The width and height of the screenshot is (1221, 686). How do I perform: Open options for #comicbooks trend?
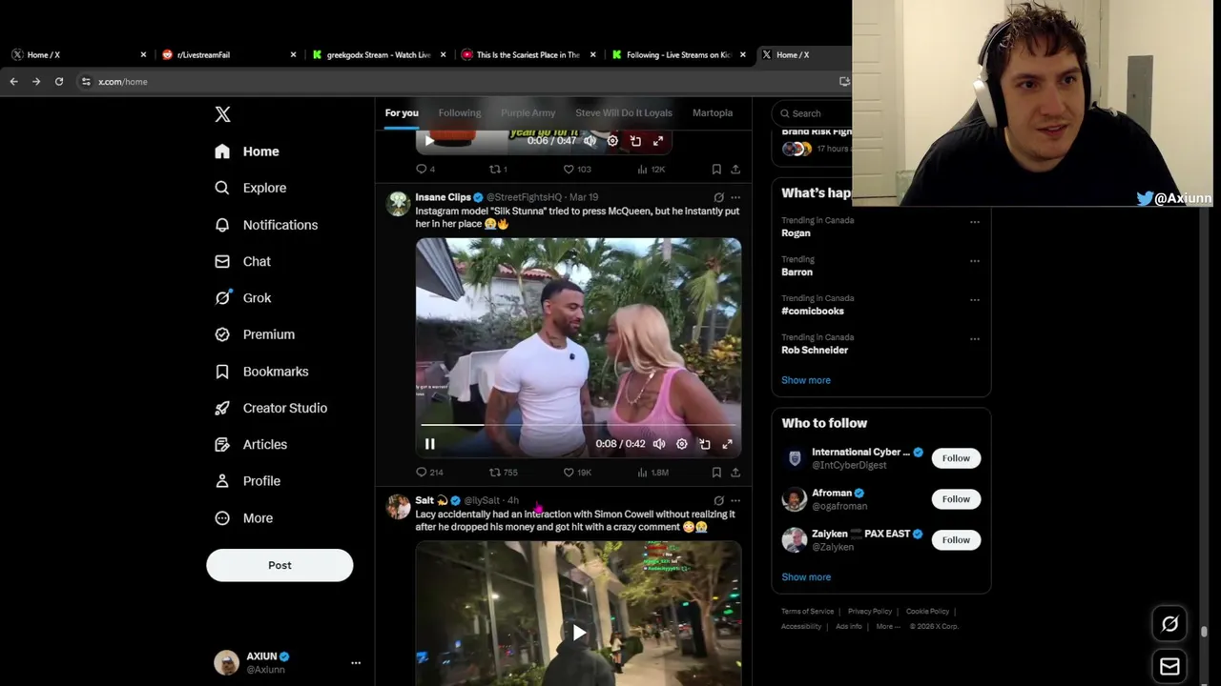pyautogui.click(x=975, y=300)
